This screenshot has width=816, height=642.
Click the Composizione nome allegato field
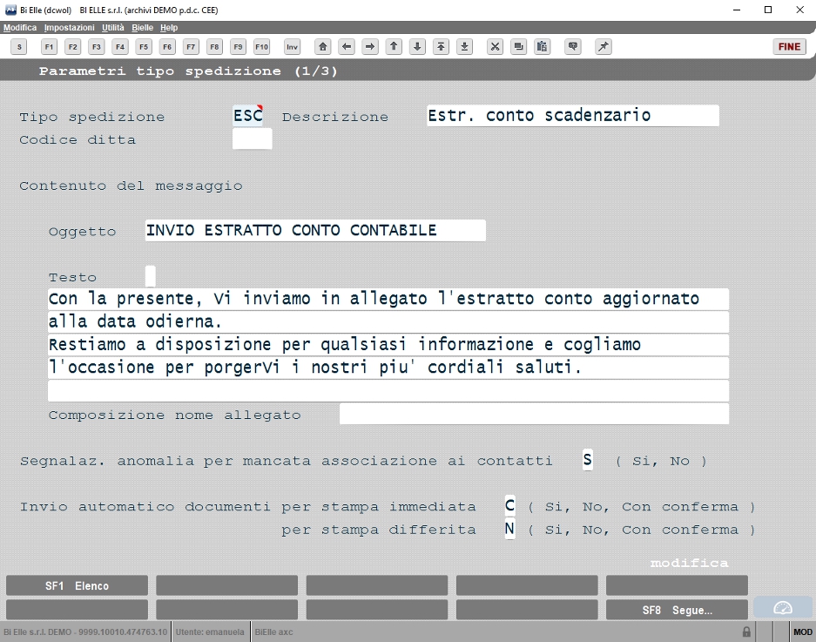535,414
